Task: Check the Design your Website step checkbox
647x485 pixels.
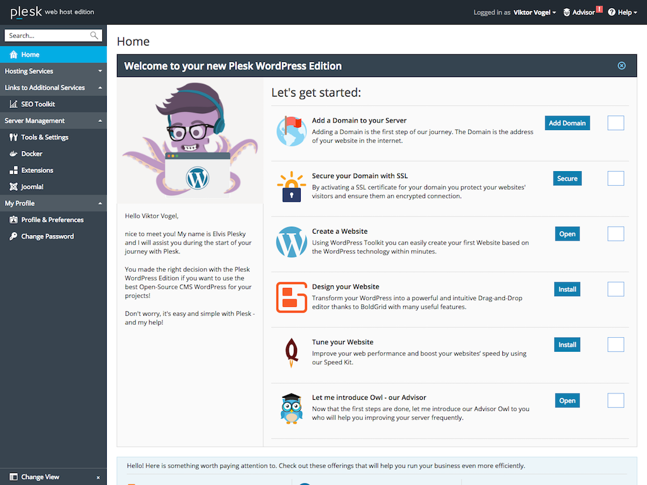Action: (x=615, y=289)
